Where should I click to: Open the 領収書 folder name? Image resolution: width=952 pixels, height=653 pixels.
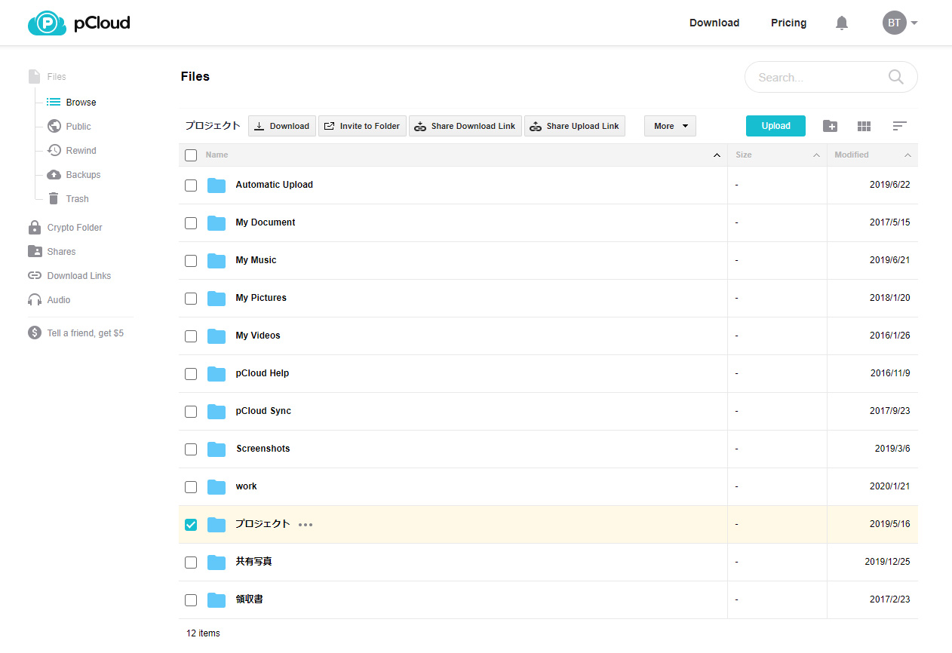pyautogui.click(x=249, y=599)
